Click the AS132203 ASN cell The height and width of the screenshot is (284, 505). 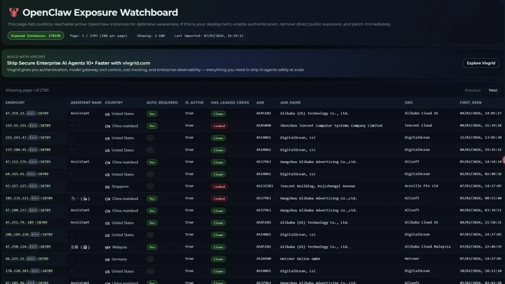point(264,186)
